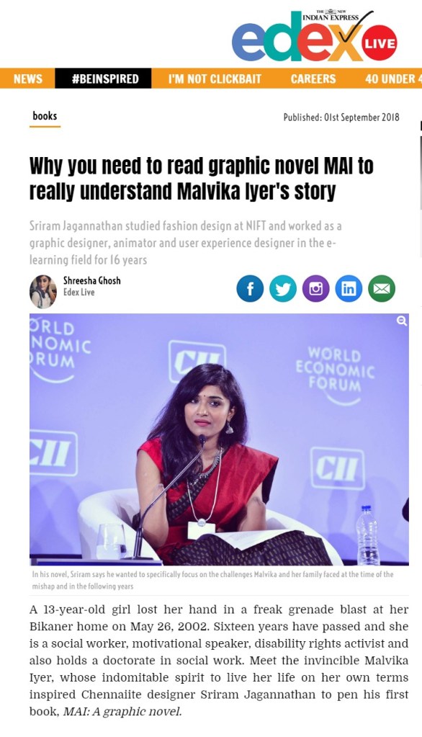Share the article on Facebook
This screenshot has width=422, height=737.
click(250, 289)
